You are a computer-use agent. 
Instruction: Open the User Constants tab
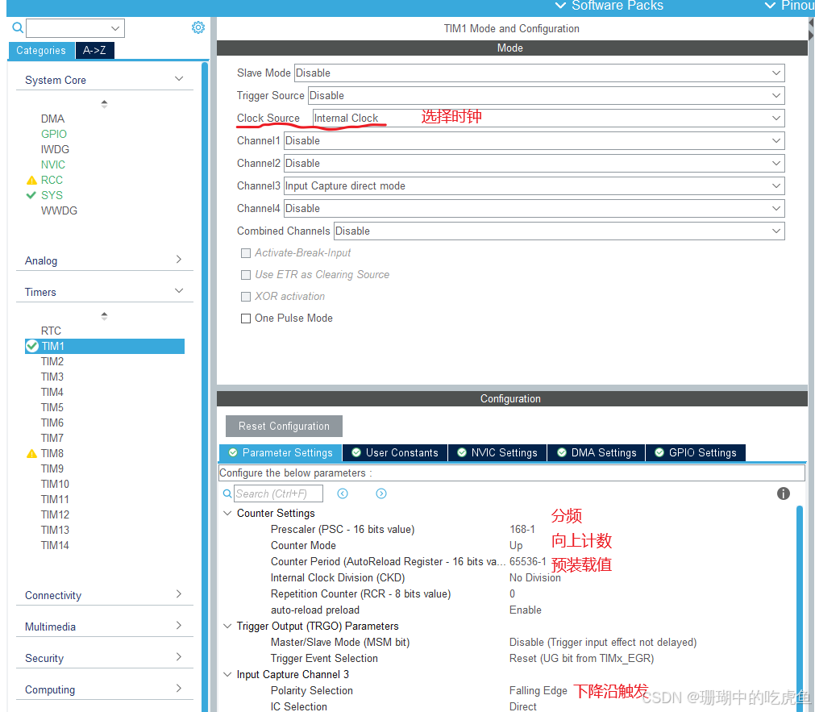tap(395, 453)
